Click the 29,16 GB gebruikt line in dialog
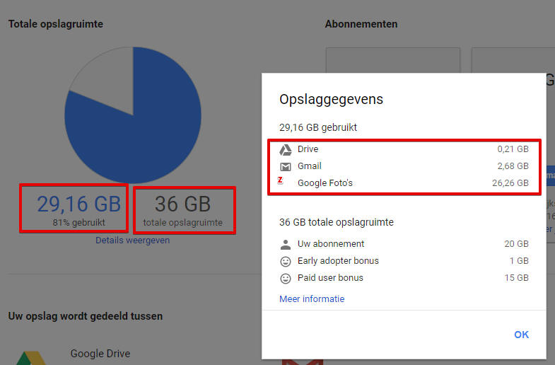 (318, 127)
